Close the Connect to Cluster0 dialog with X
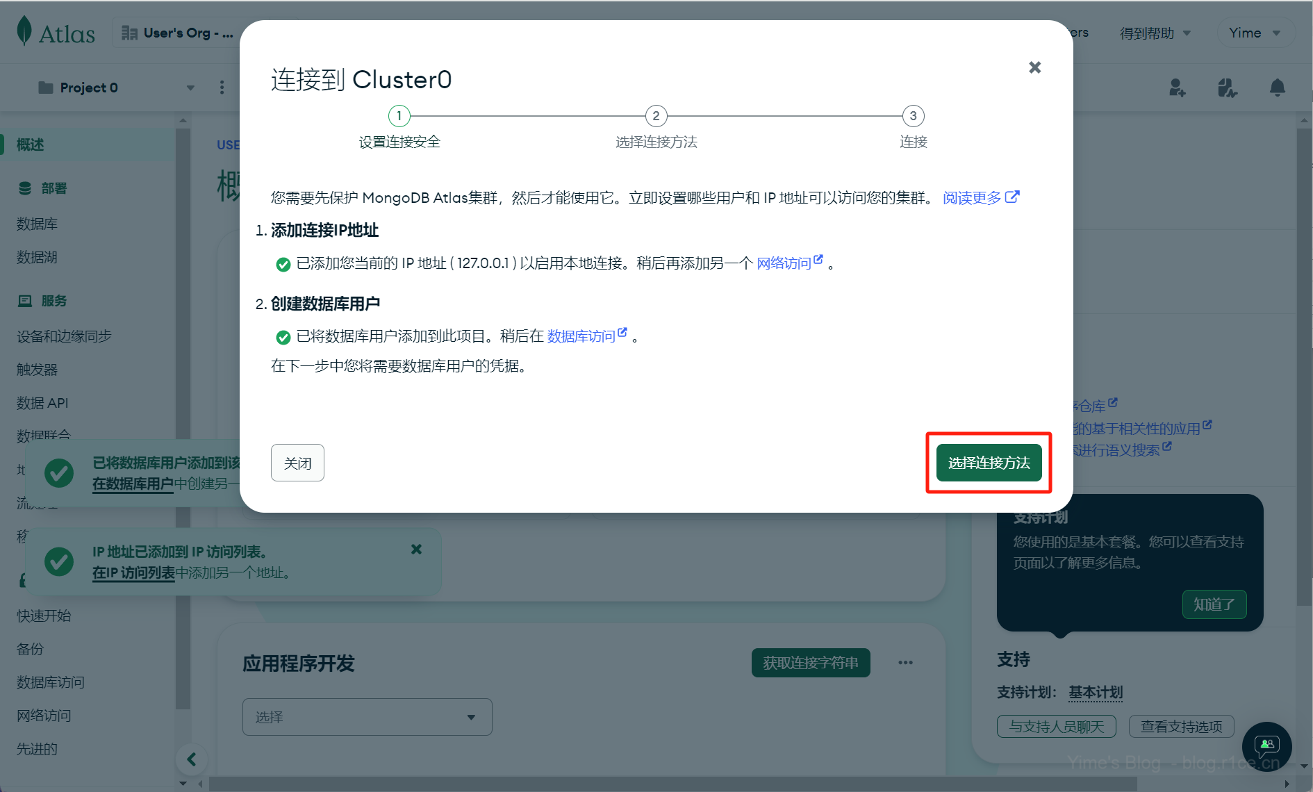1313x792 pixels. point(1034,67)
